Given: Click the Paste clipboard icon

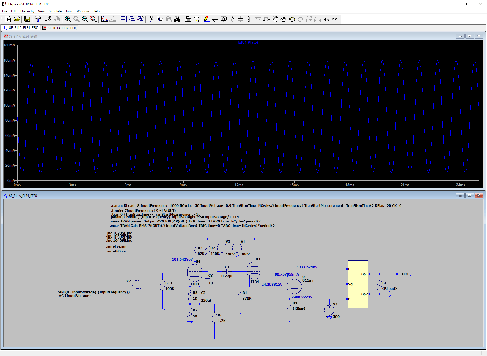Looking at the screenshot, I should (x=168, y=19).
